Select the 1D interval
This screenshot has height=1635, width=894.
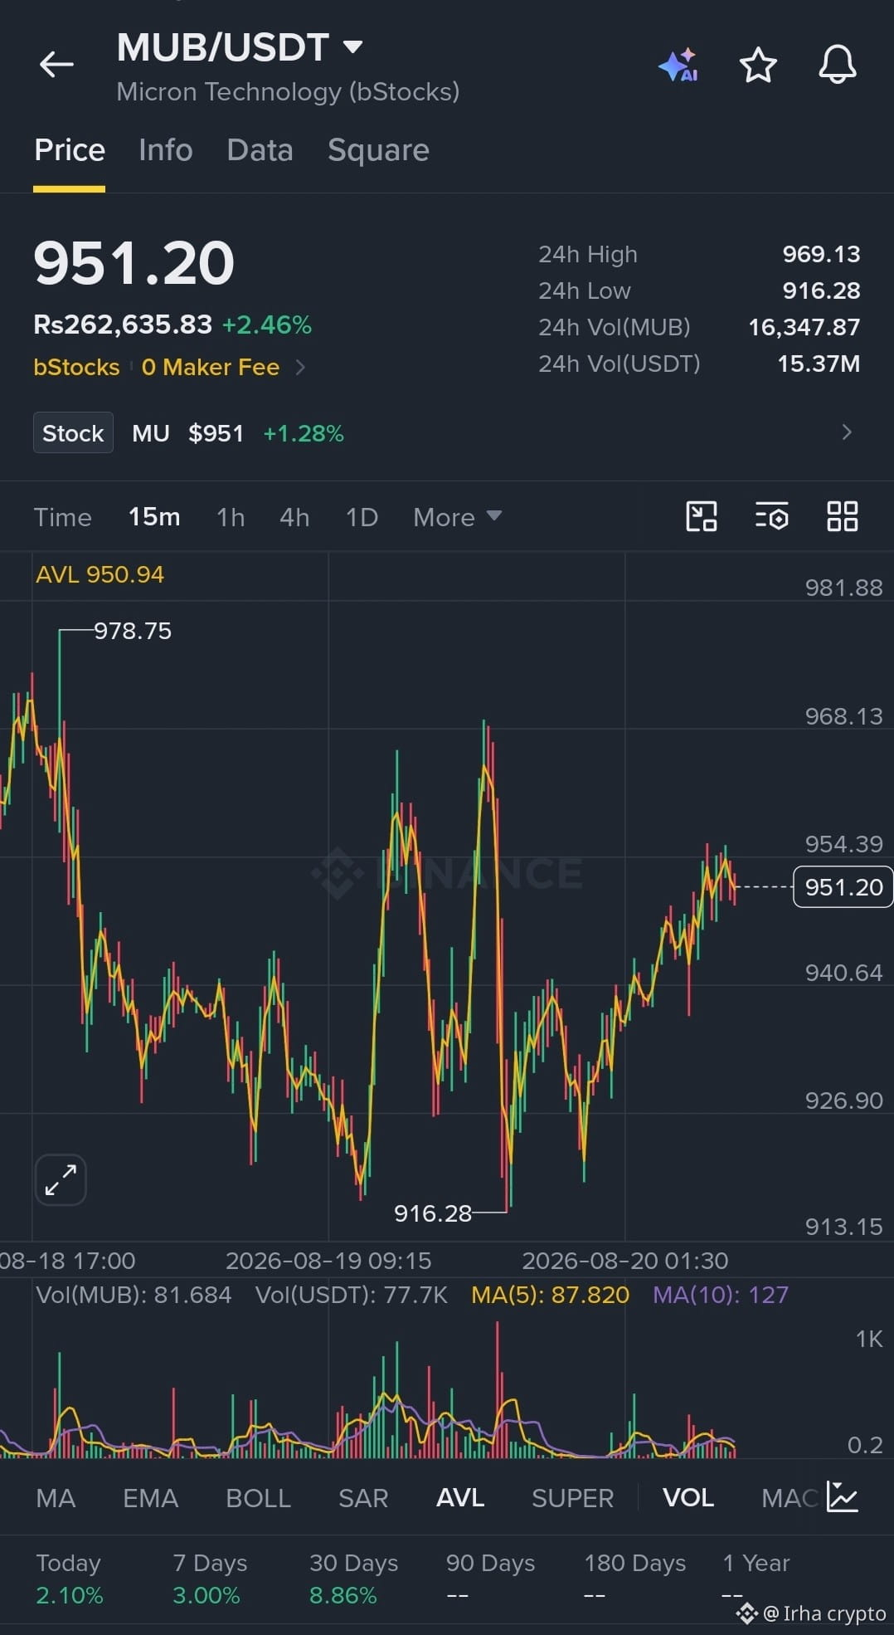tap(362, 517)
